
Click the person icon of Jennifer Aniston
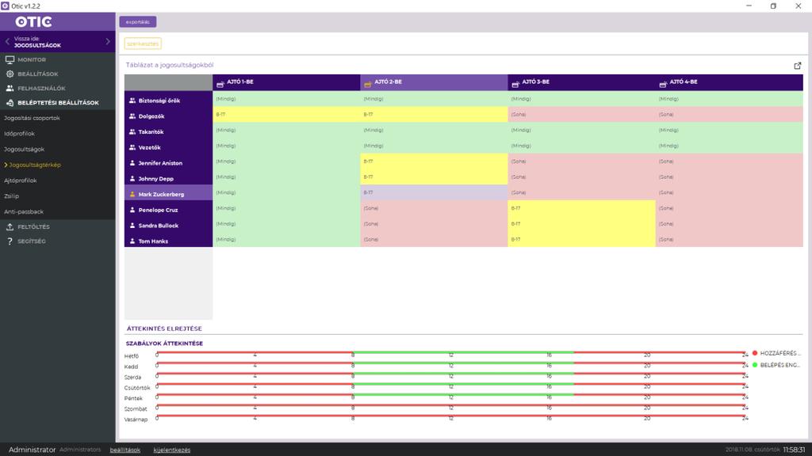[132, 163]
